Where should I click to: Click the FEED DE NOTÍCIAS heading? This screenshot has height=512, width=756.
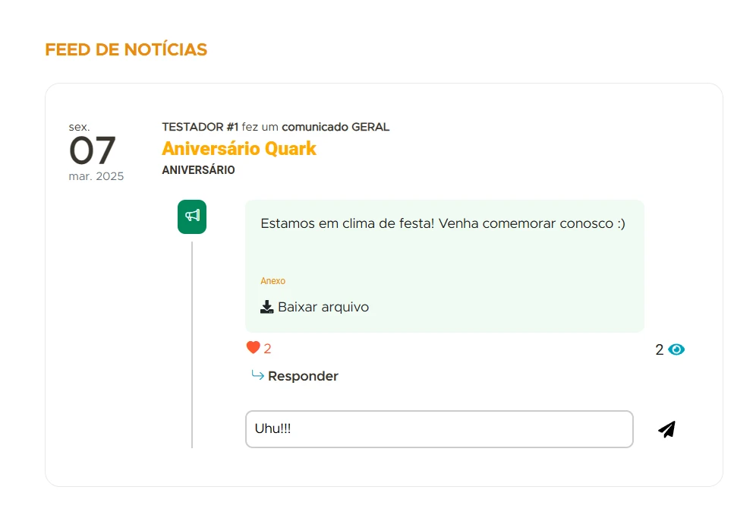click(126, 49)
